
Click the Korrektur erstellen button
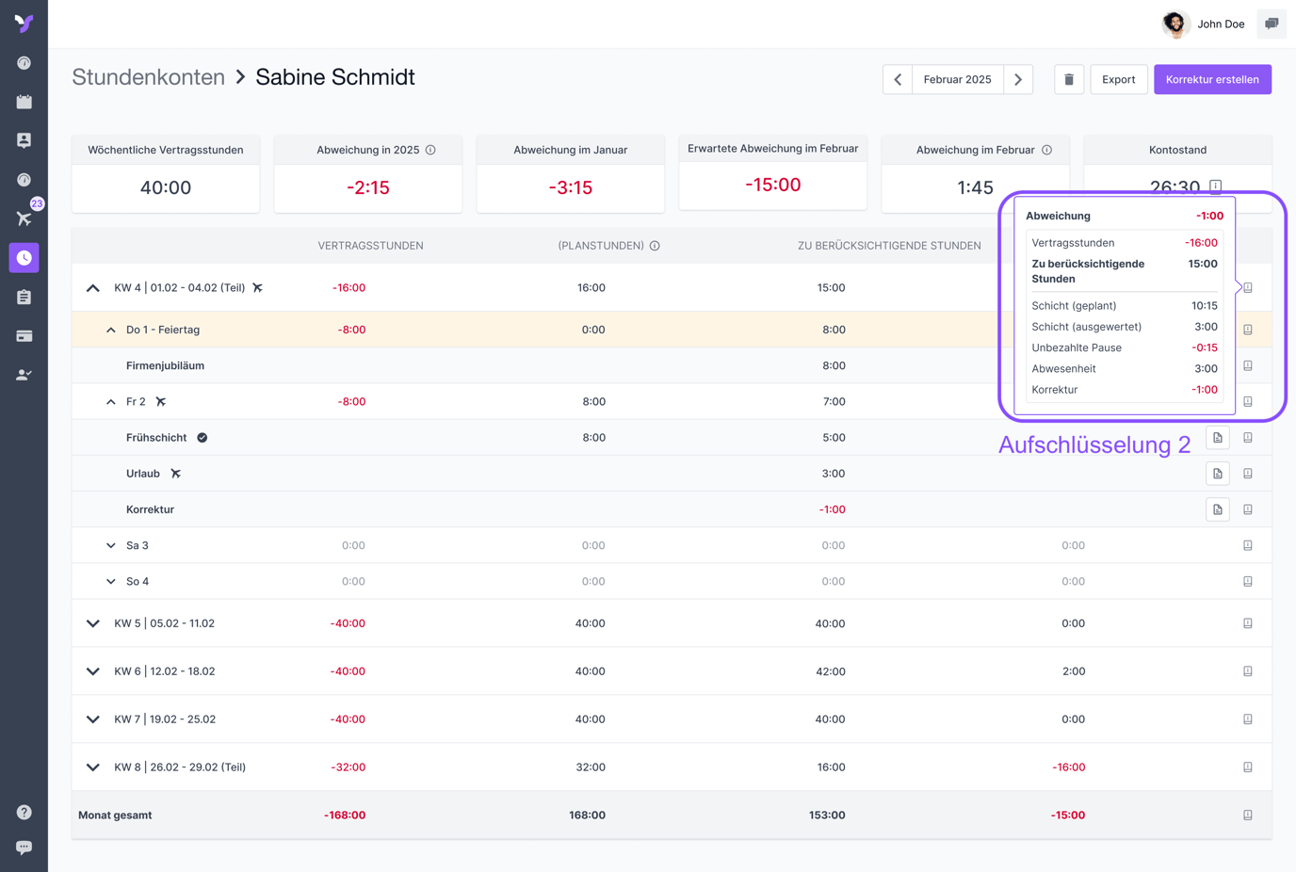coord(1212,80)
